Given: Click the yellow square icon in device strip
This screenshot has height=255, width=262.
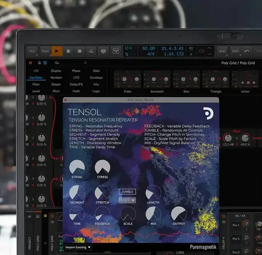Looking at the screenshot, I should click(45, 216).
